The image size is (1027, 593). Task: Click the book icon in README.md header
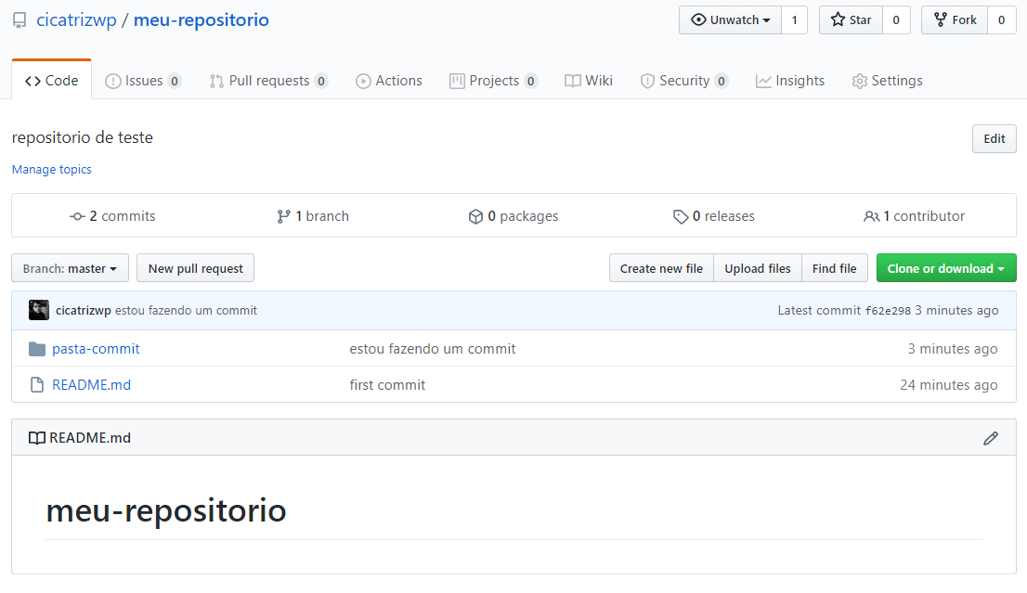pos(37,438)
